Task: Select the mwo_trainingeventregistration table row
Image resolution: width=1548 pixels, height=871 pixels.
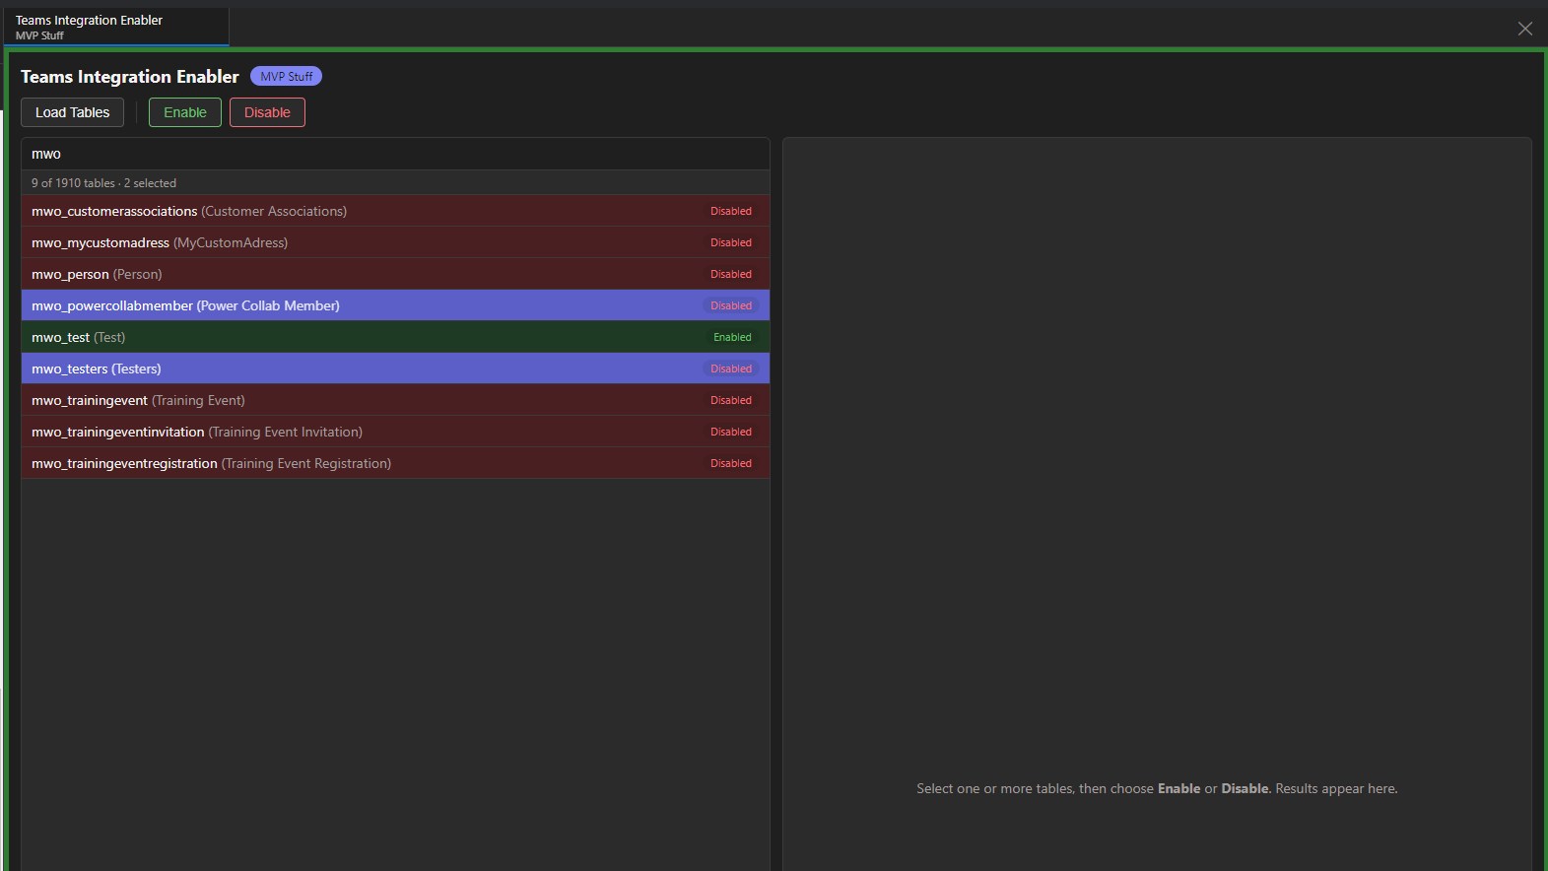Action: 395,463
